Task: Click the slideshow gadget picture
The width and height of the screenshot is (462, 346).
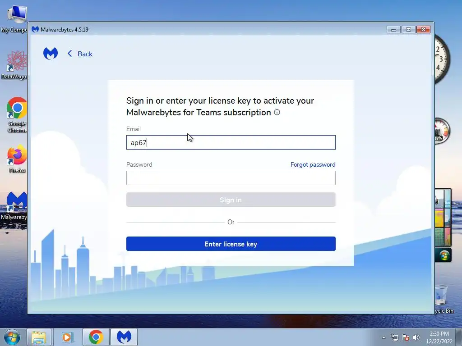Action: (443, 218)
